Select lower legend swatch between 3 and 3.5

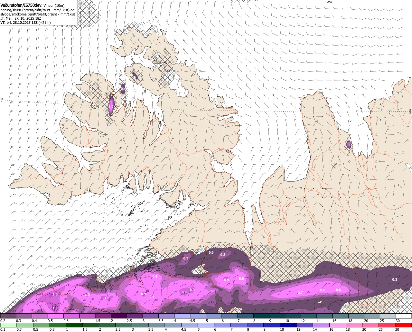tap(140, 325)
